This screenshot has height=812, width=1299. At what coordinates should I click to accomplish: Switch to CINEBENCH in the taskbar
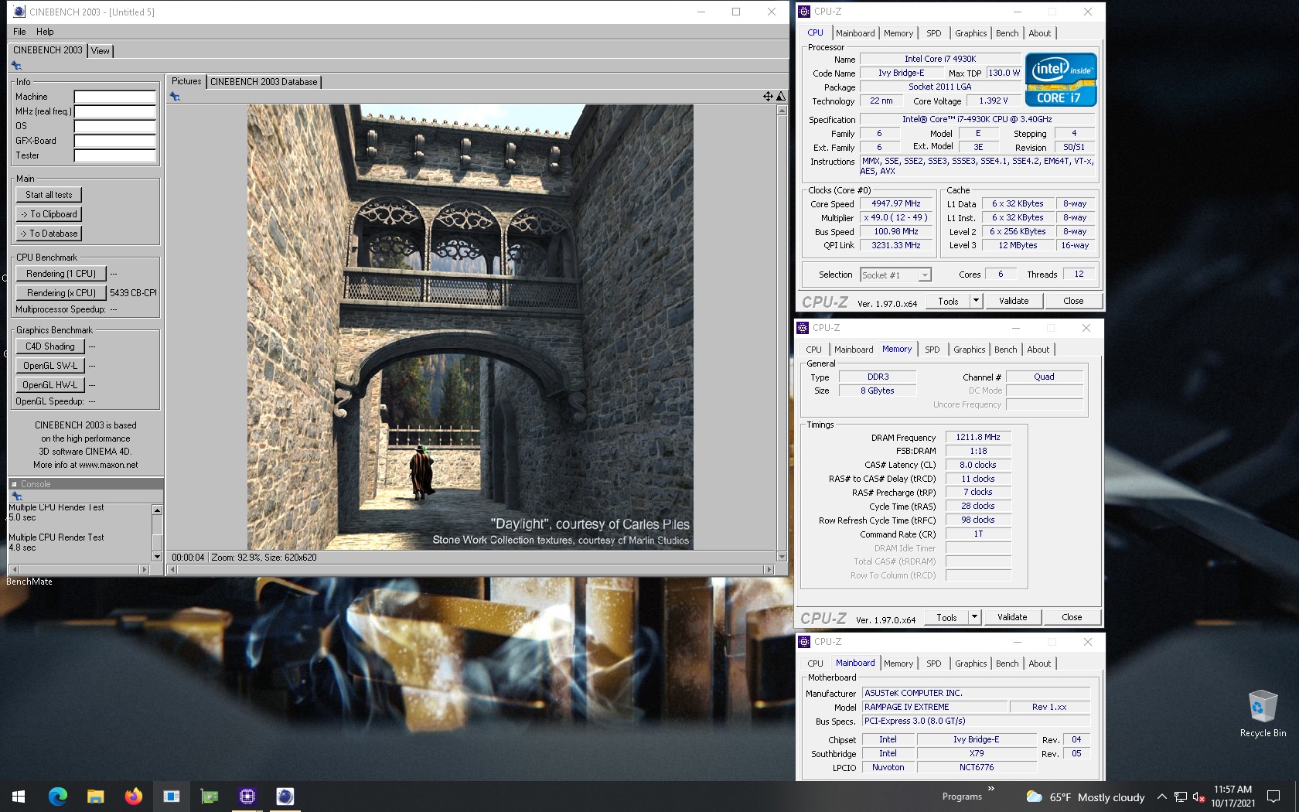click(285, 797)
